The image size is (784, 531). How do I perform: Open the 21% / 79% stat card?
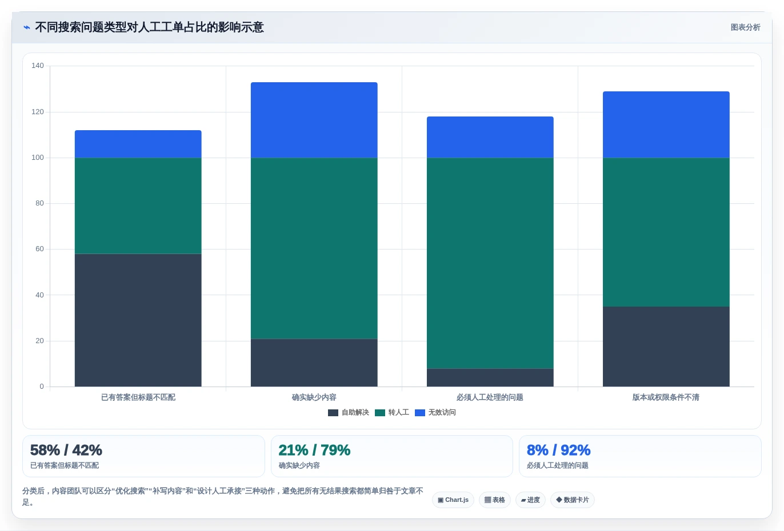tap(392, 456)
